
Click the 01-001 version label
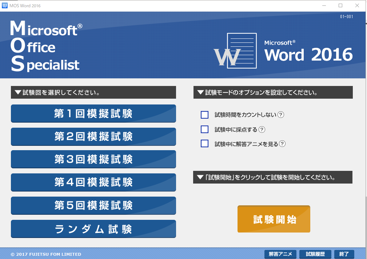pyautogui.click(x=346, y=17)
